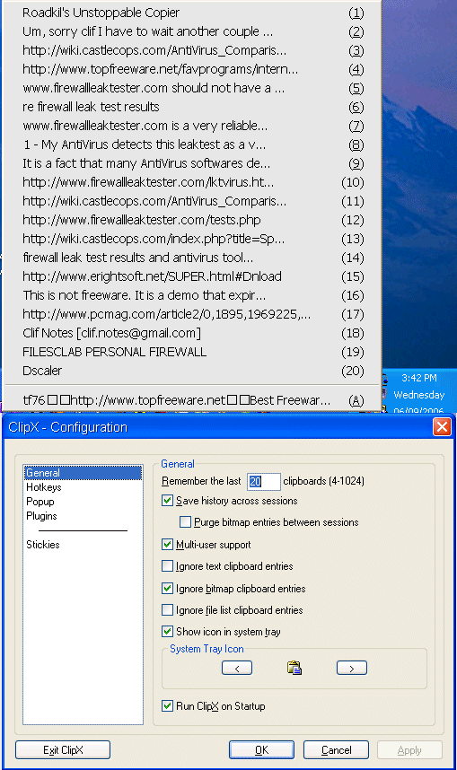Choose castlecops AntiVirus_Comparis entry number 11
This screenshot has width=457, height=770.
click(x=193, y=201)
